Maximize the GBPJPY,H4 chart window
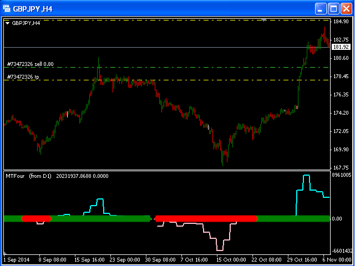 click(x=334, y=8)
